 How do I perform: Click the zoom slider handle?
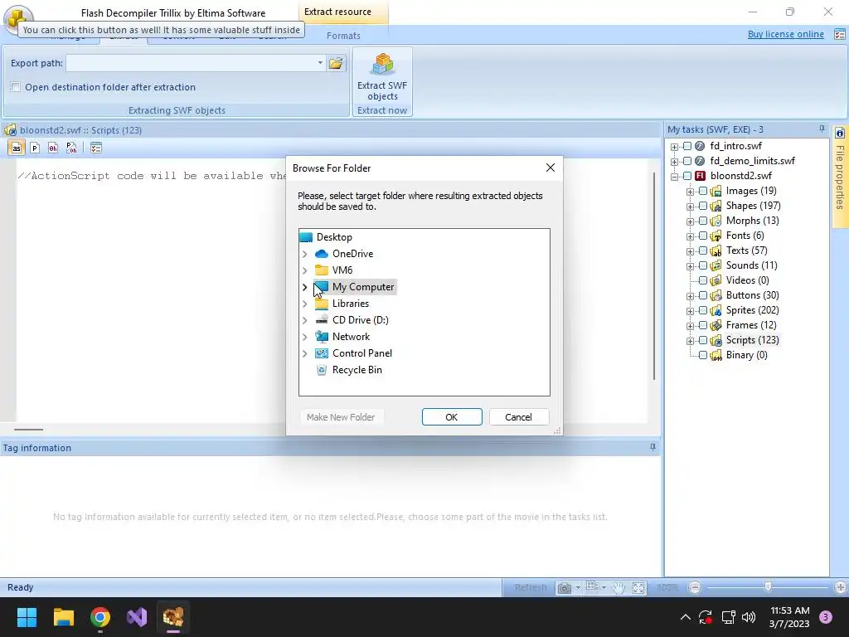pyautogui.click(x=768, y=587)
